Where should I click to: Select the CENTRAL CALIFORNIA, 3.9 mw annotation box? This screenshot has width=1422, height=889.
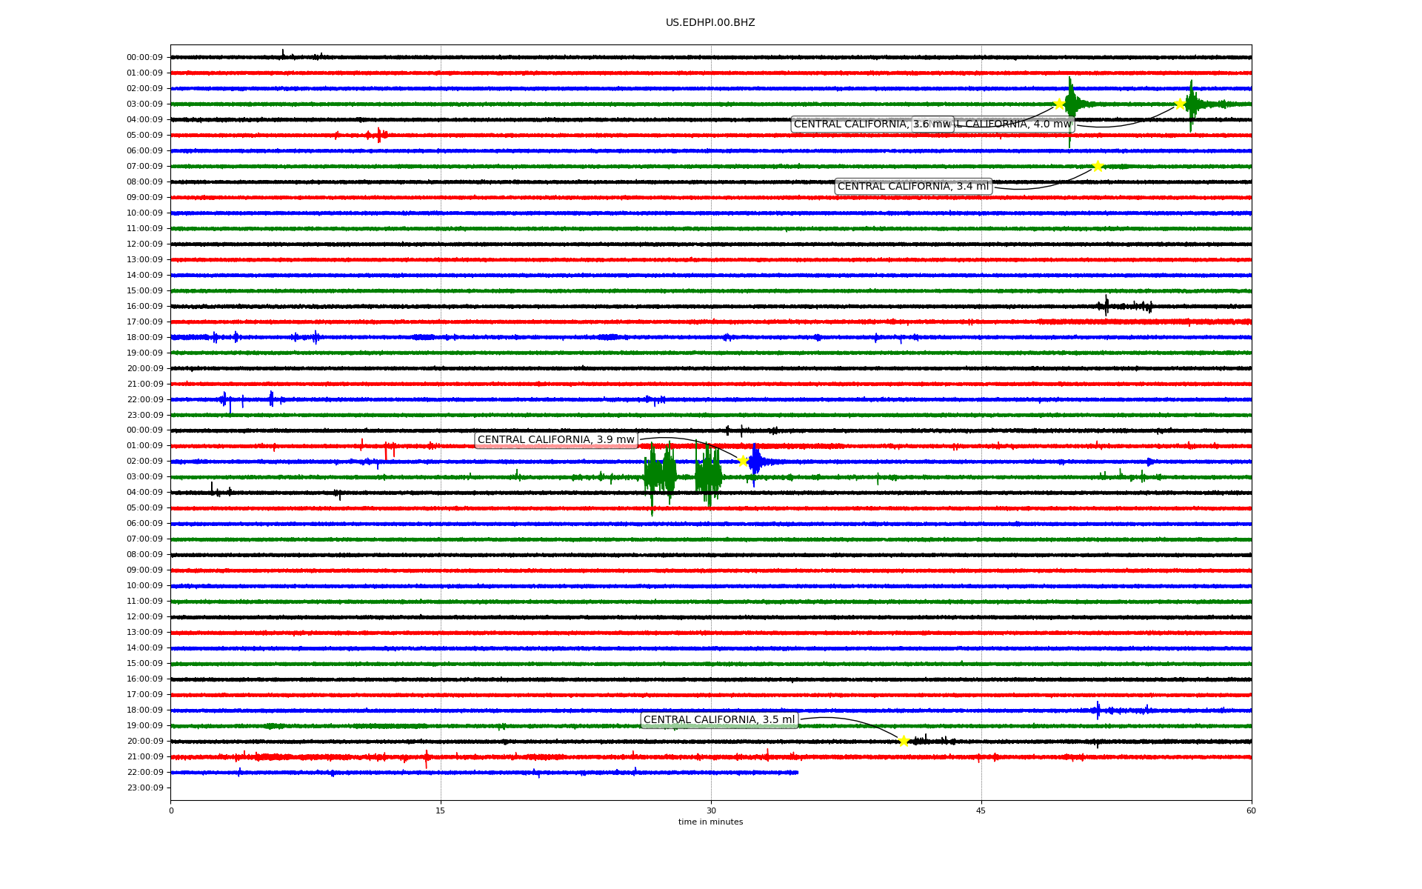click(555, 440)
